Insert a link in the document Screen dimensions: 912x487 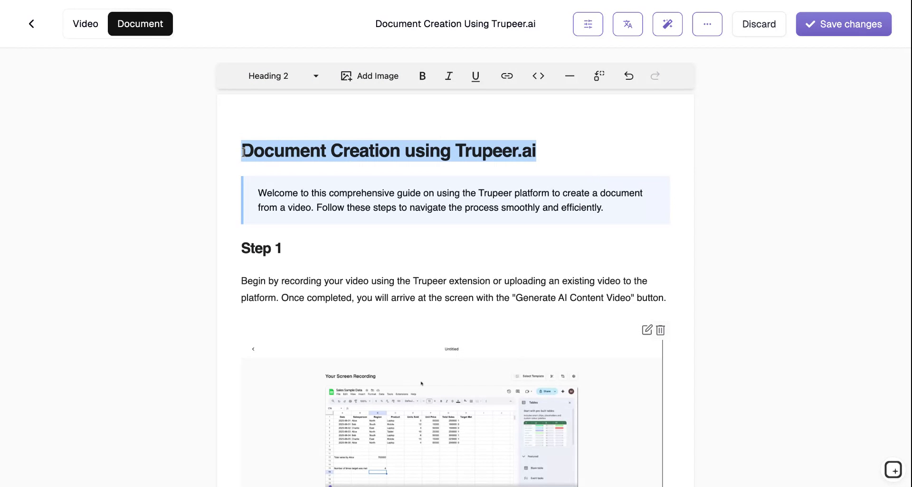pyautogui.click(x=506, y=75)
